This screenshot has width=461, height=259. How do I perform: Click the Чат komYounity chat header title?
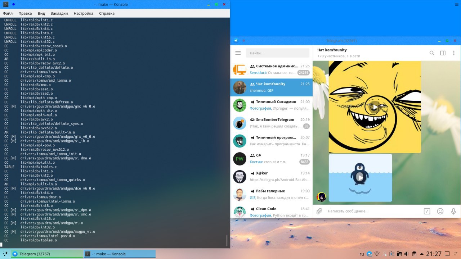(332, 50)
